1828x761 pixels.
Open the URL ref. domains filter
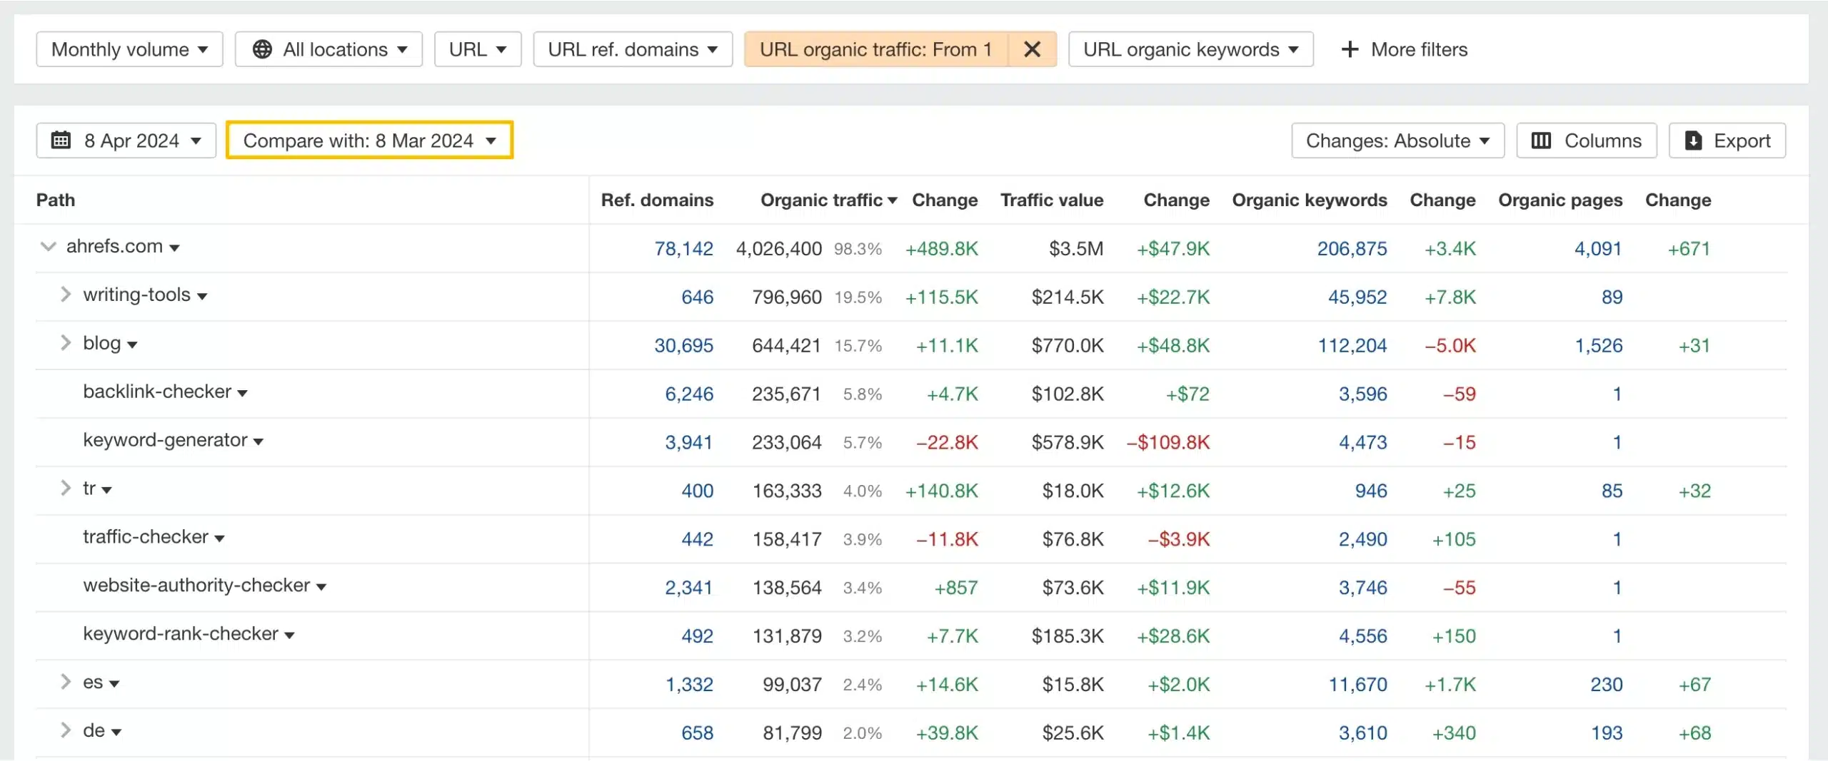[633, 49]
